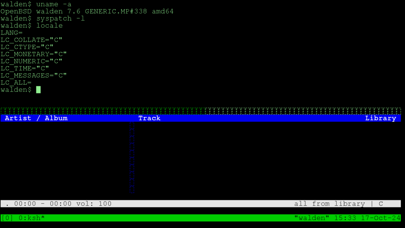
Task: Click the Library view label
Action: pos(380,118)
